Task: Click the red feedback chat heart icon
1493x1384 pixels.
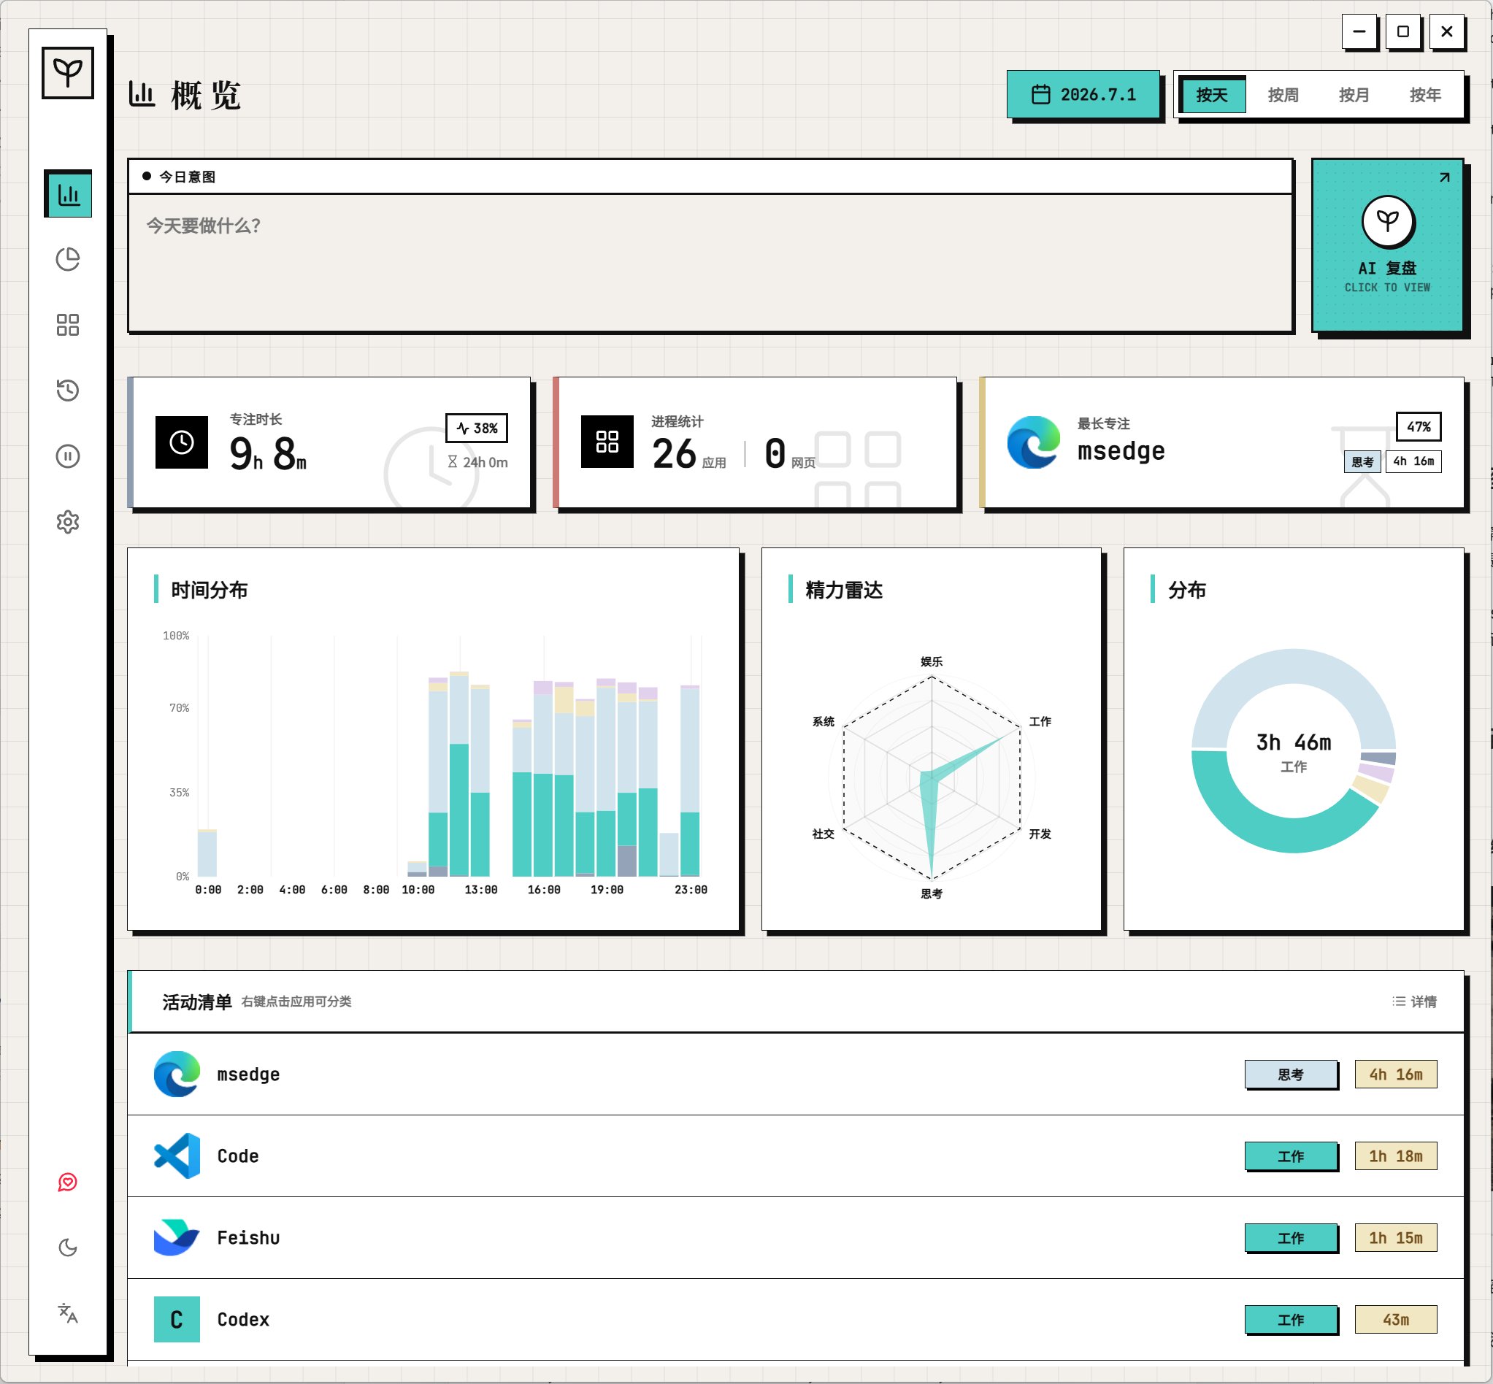Action: (x=68, y=1182)
